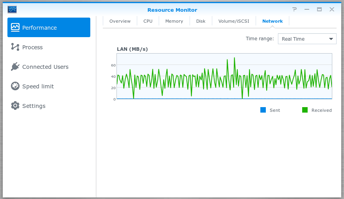
Task: Click the 40 value on chart axis
Action: pyautogui.click(x=113, y=77)
